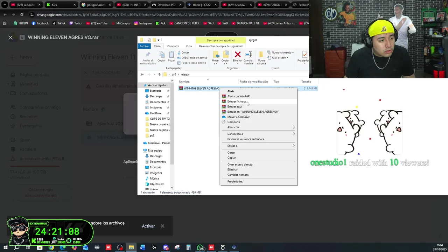Image resolution: width=448 pixels, height=252 pixels.
Task: Open Descargas under Acceso rápido
Action: coord(156,96)
